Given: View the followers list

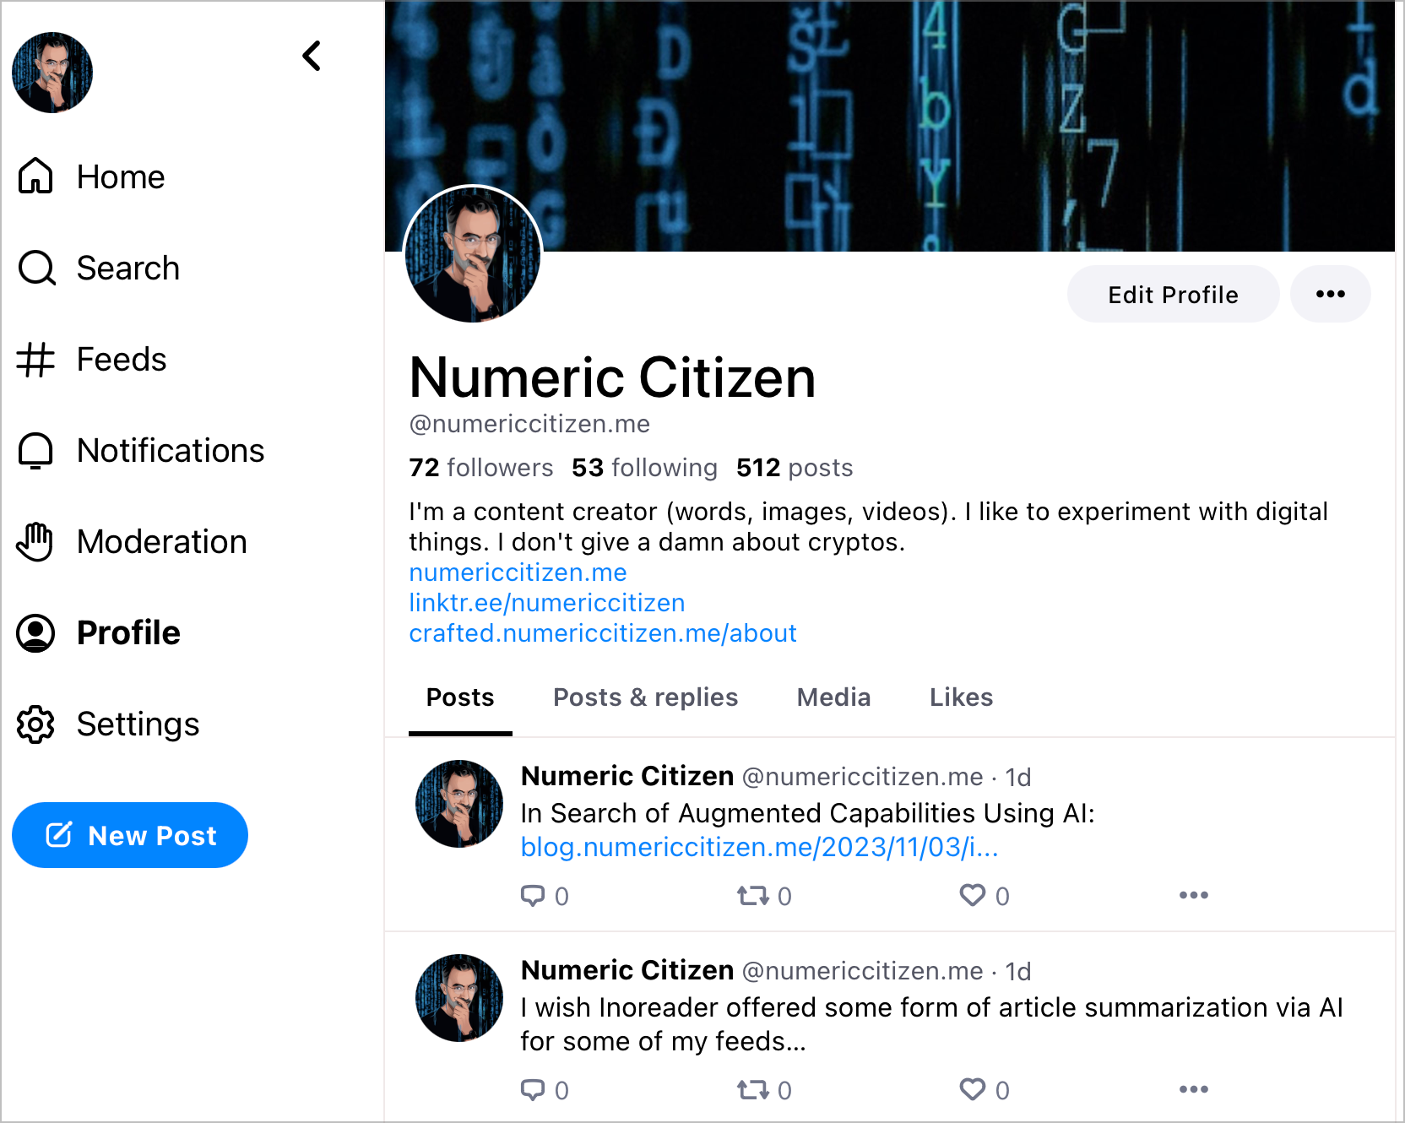Looking at the screenshot, I should click(481, 468).
